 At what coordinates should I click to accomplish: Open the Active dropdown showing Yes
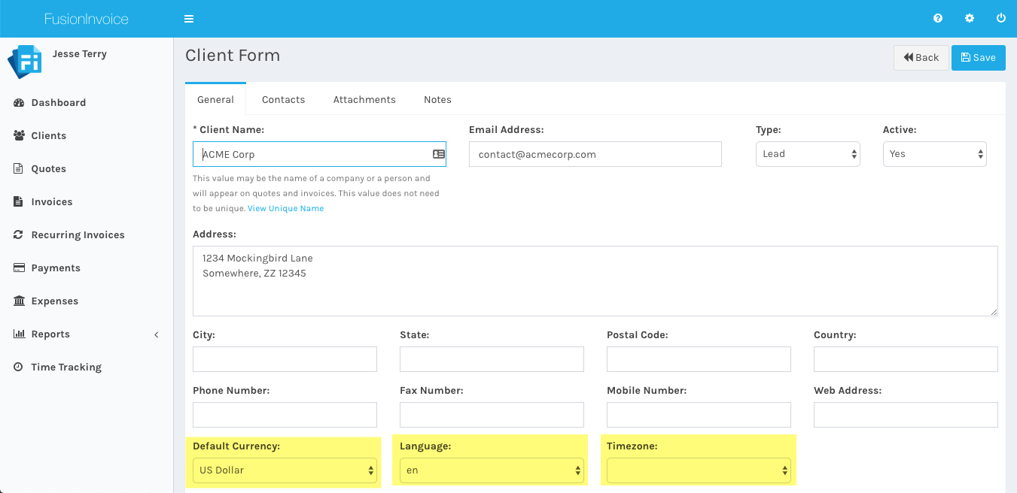click(x=934, y=154)
